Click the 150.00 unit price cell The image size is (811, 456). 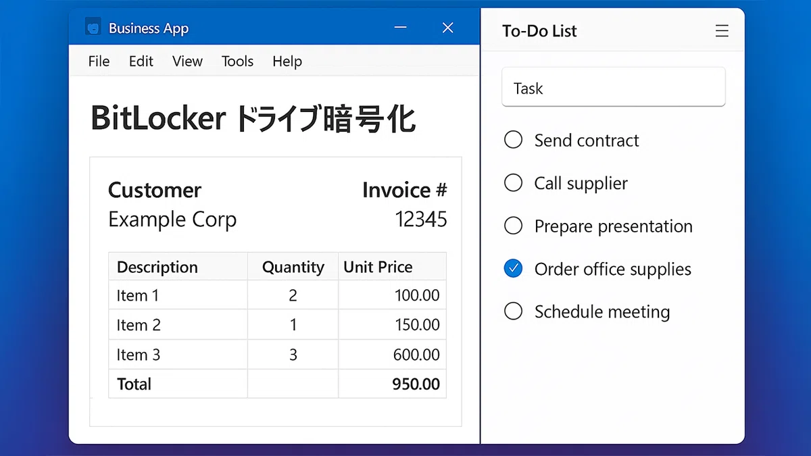pos(392,325)
